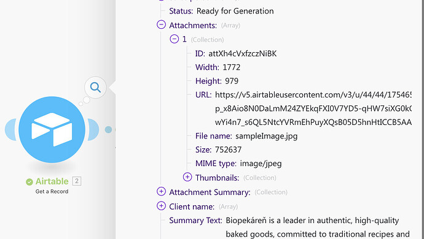The width and height of the screenshot is (424, 239).
Task: Click the airtableusercontent URL value
Action: pos(313,108)
